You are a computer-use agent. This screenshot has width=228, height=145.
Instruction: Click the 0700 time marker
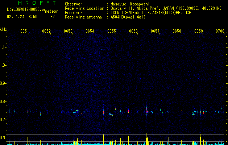pyautogui.click(x=220, y=31)
